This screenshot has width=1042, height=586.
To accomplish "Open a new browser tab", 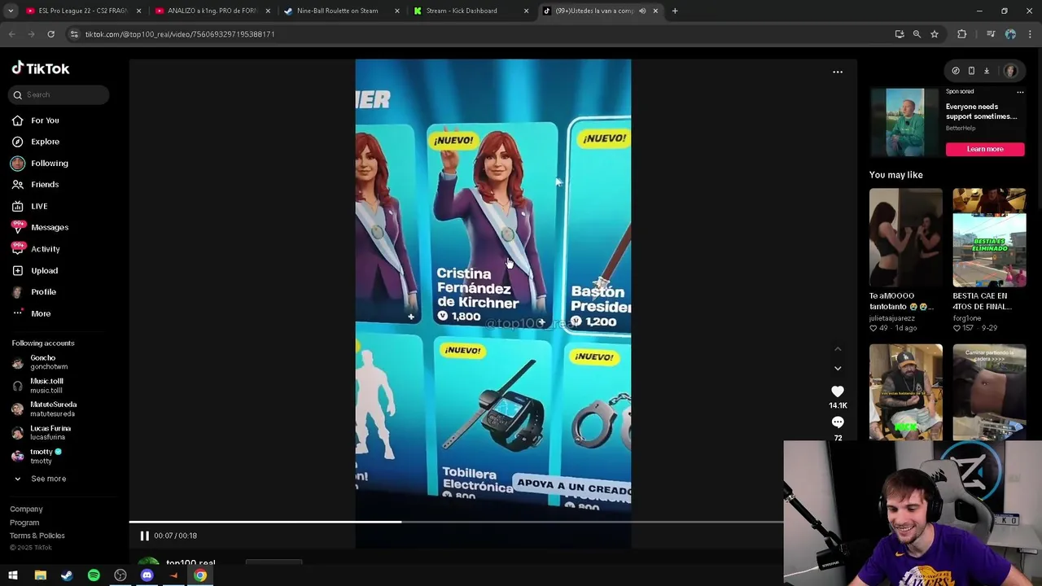I will click(x=675, y=11).
